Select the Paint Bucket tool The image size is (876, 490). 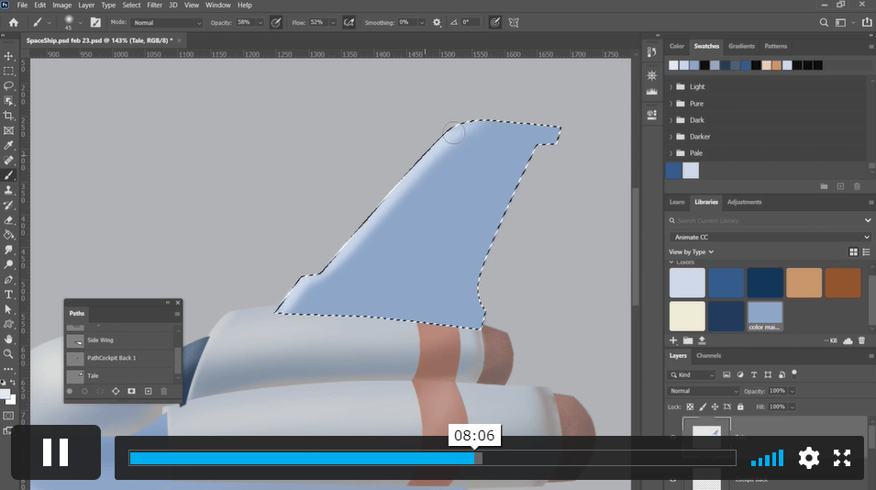(8, 235)
